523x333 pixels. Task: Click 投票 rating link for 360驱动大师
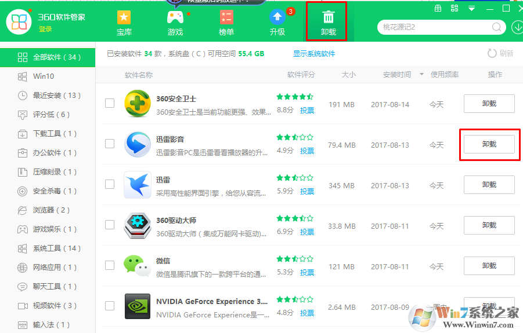(307, 232)
